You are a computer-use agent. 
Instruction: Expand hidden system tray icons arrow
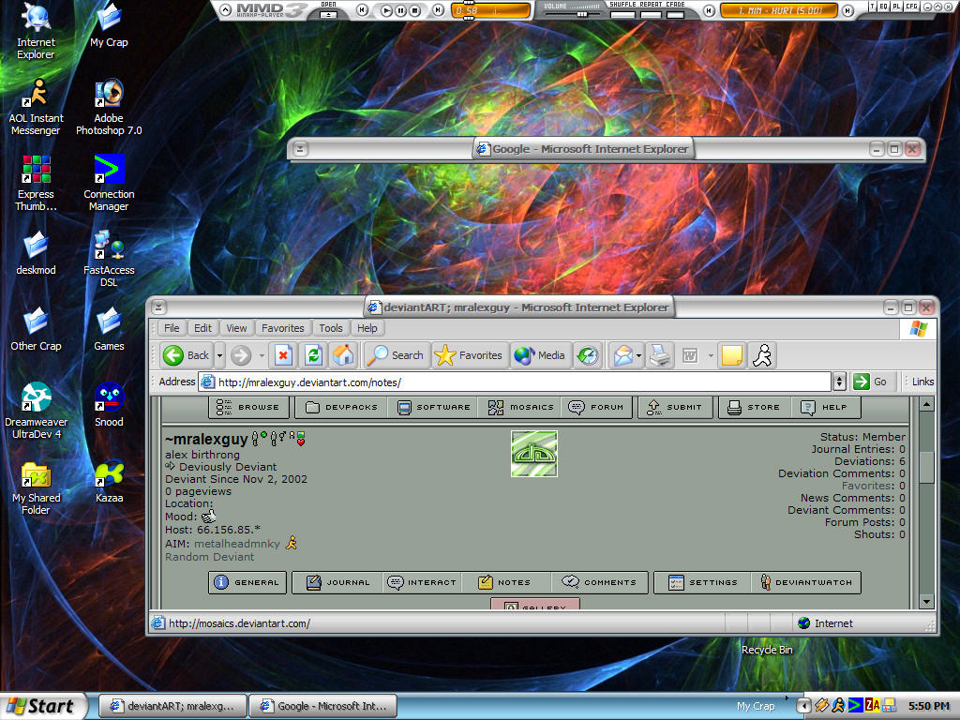(803, 706)
